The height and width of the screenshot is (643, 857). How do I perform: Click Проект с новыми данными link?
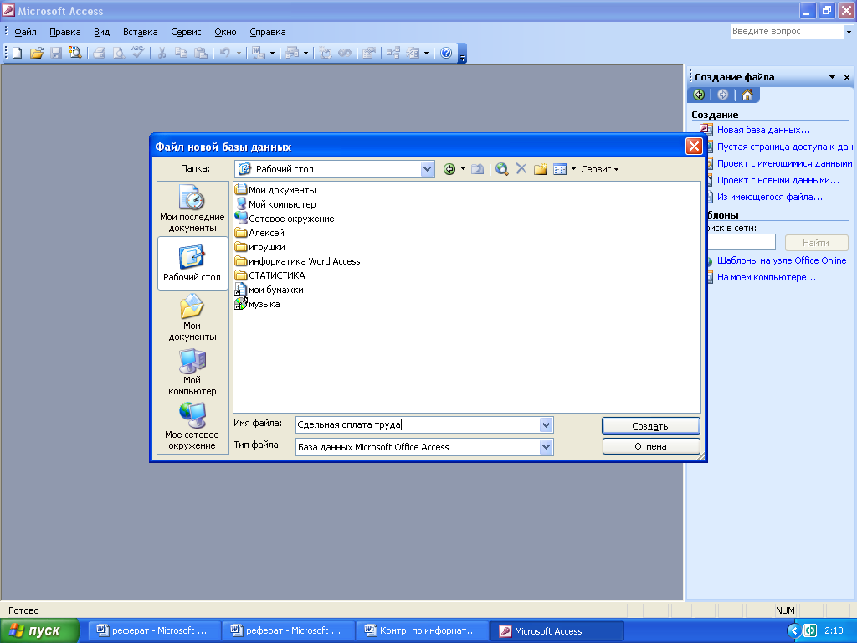(x=777, y=180)
